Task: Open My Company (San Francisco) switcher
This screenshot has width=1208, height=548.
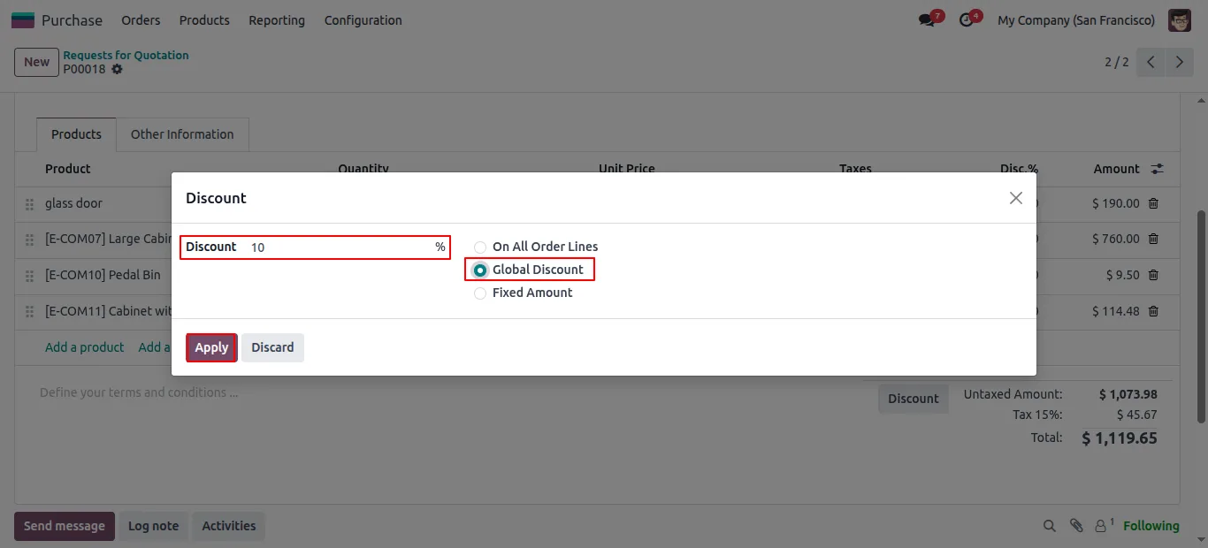Action: click(x=1075, y=19)
